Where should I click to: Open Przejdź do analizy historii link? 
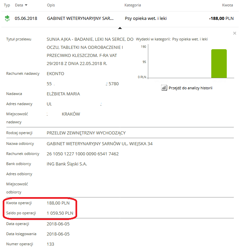[x=190, y=88]
